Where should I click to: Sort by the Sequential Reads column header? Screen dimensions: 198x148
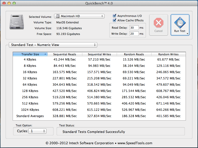[x=65, y=54]
